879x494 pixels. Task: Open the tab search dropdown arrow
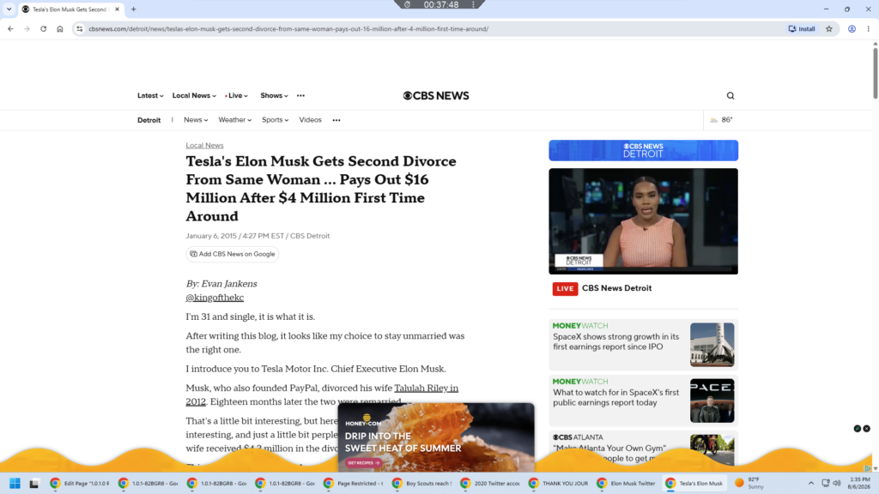click(x=9, y=9)
